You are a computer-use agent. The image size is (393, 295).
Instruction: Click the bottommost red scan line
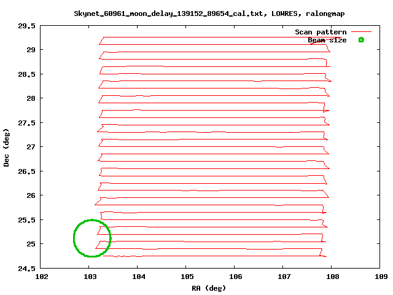pos(215,256)
